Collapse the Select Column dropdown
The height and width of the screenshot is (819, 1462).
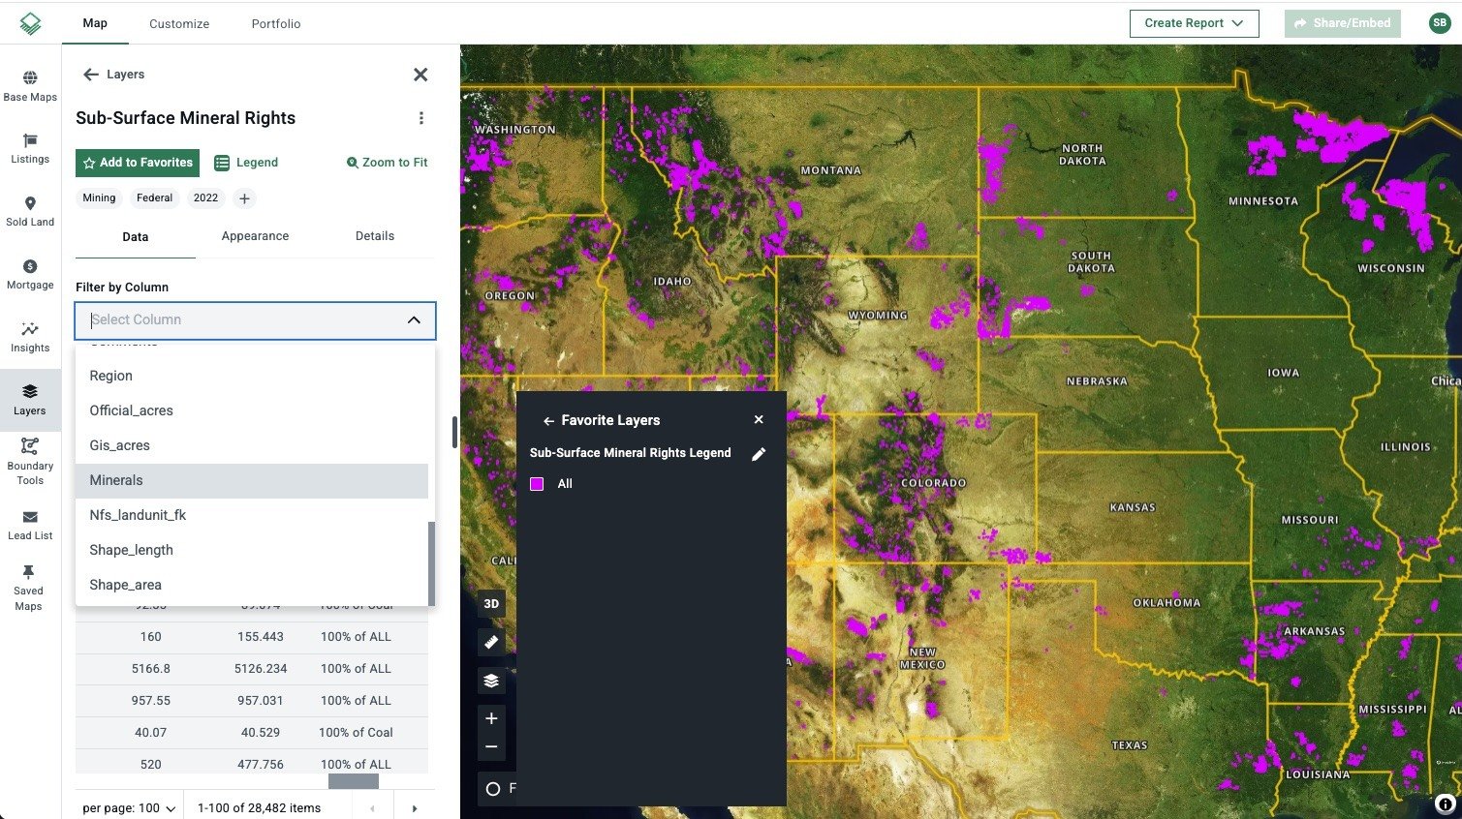(414, 319)
